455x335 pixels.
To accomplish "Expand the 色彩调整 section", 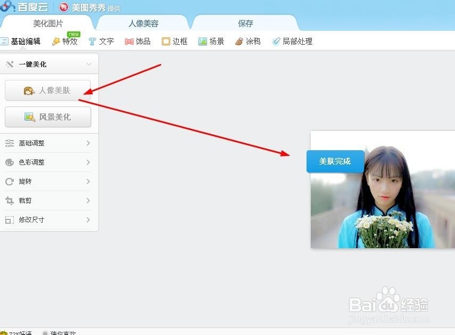I will point(48,162).
